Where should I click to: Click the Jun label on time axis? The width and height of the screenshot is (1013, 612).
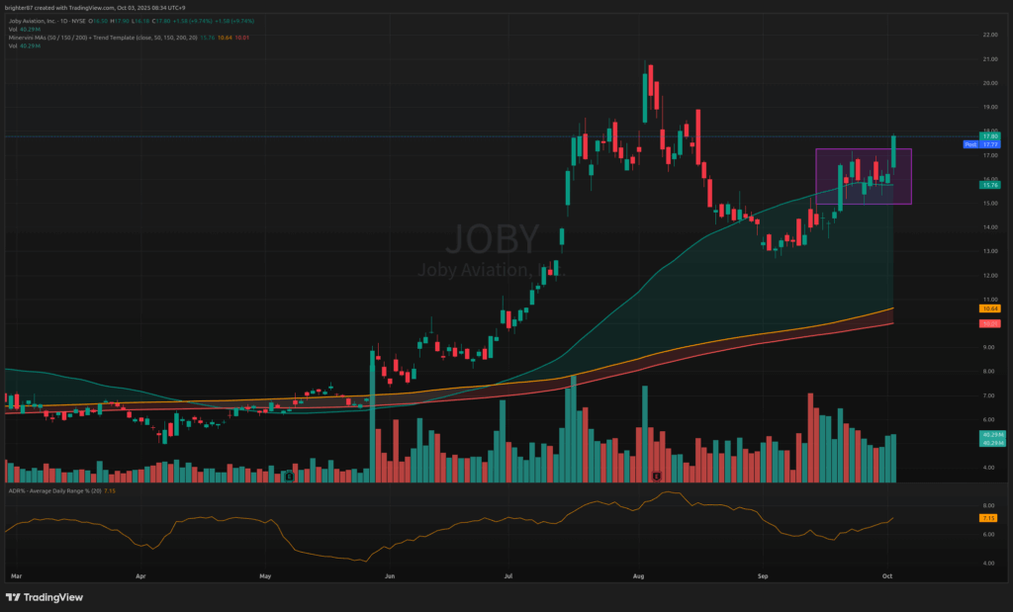click(x=389, y=574)
